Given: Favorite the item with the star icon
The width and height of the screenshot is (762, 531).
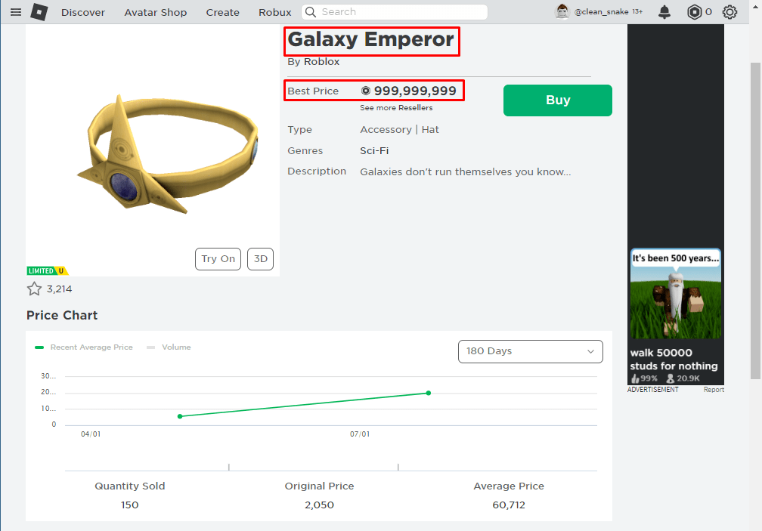Looking at the screenshot, I should (x=34, y=289).
